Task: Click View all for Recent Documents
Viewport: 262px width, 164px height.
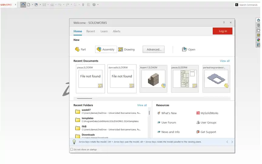Action: [225, 61]
